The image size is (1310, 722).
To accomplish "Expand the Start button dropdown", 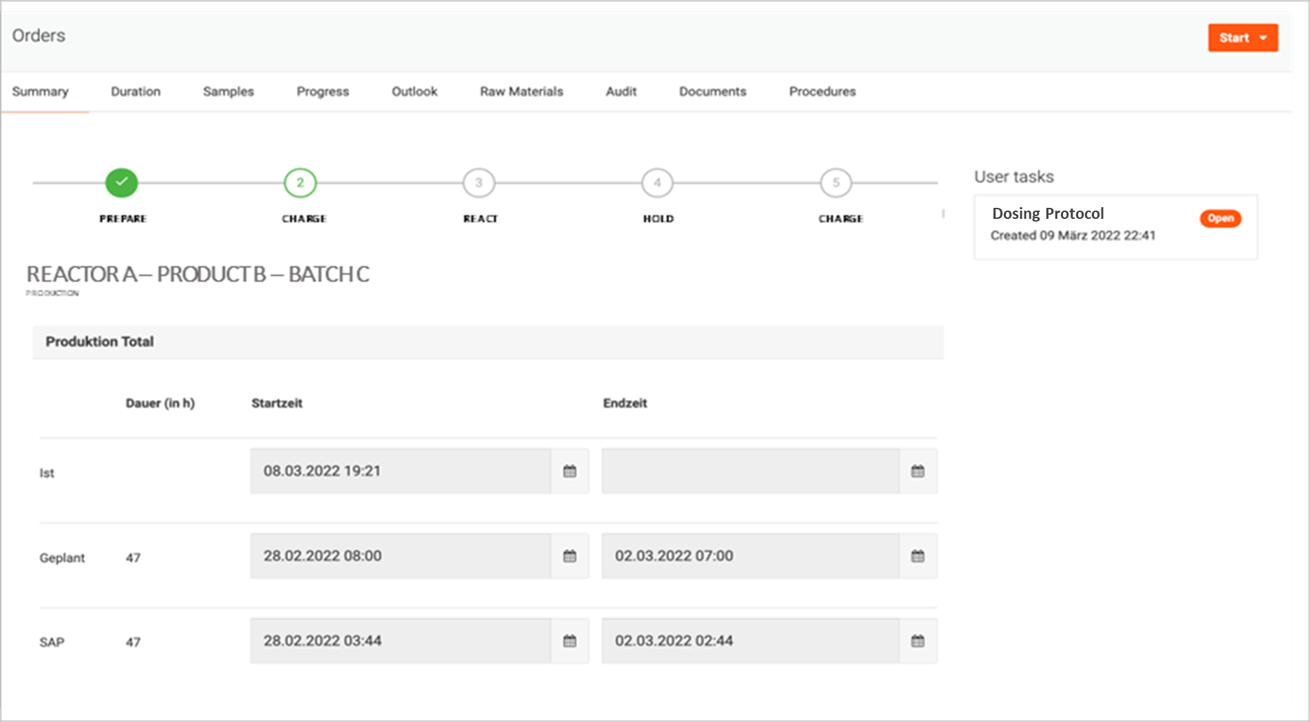I will pos(1263,38).
